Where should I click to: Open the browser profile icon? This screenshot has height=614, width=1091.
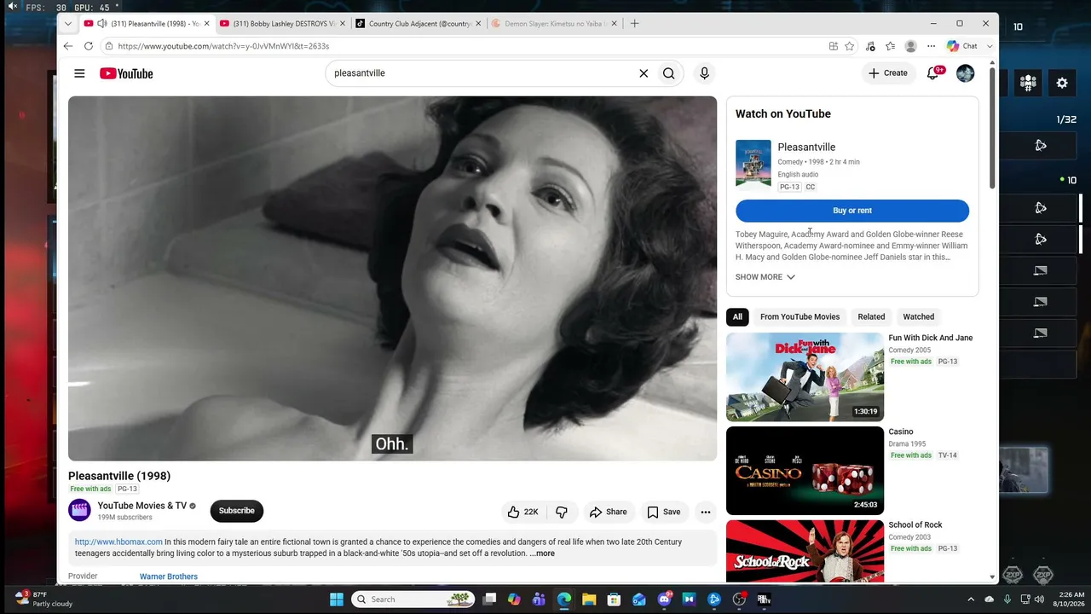(x=910, y=46)
